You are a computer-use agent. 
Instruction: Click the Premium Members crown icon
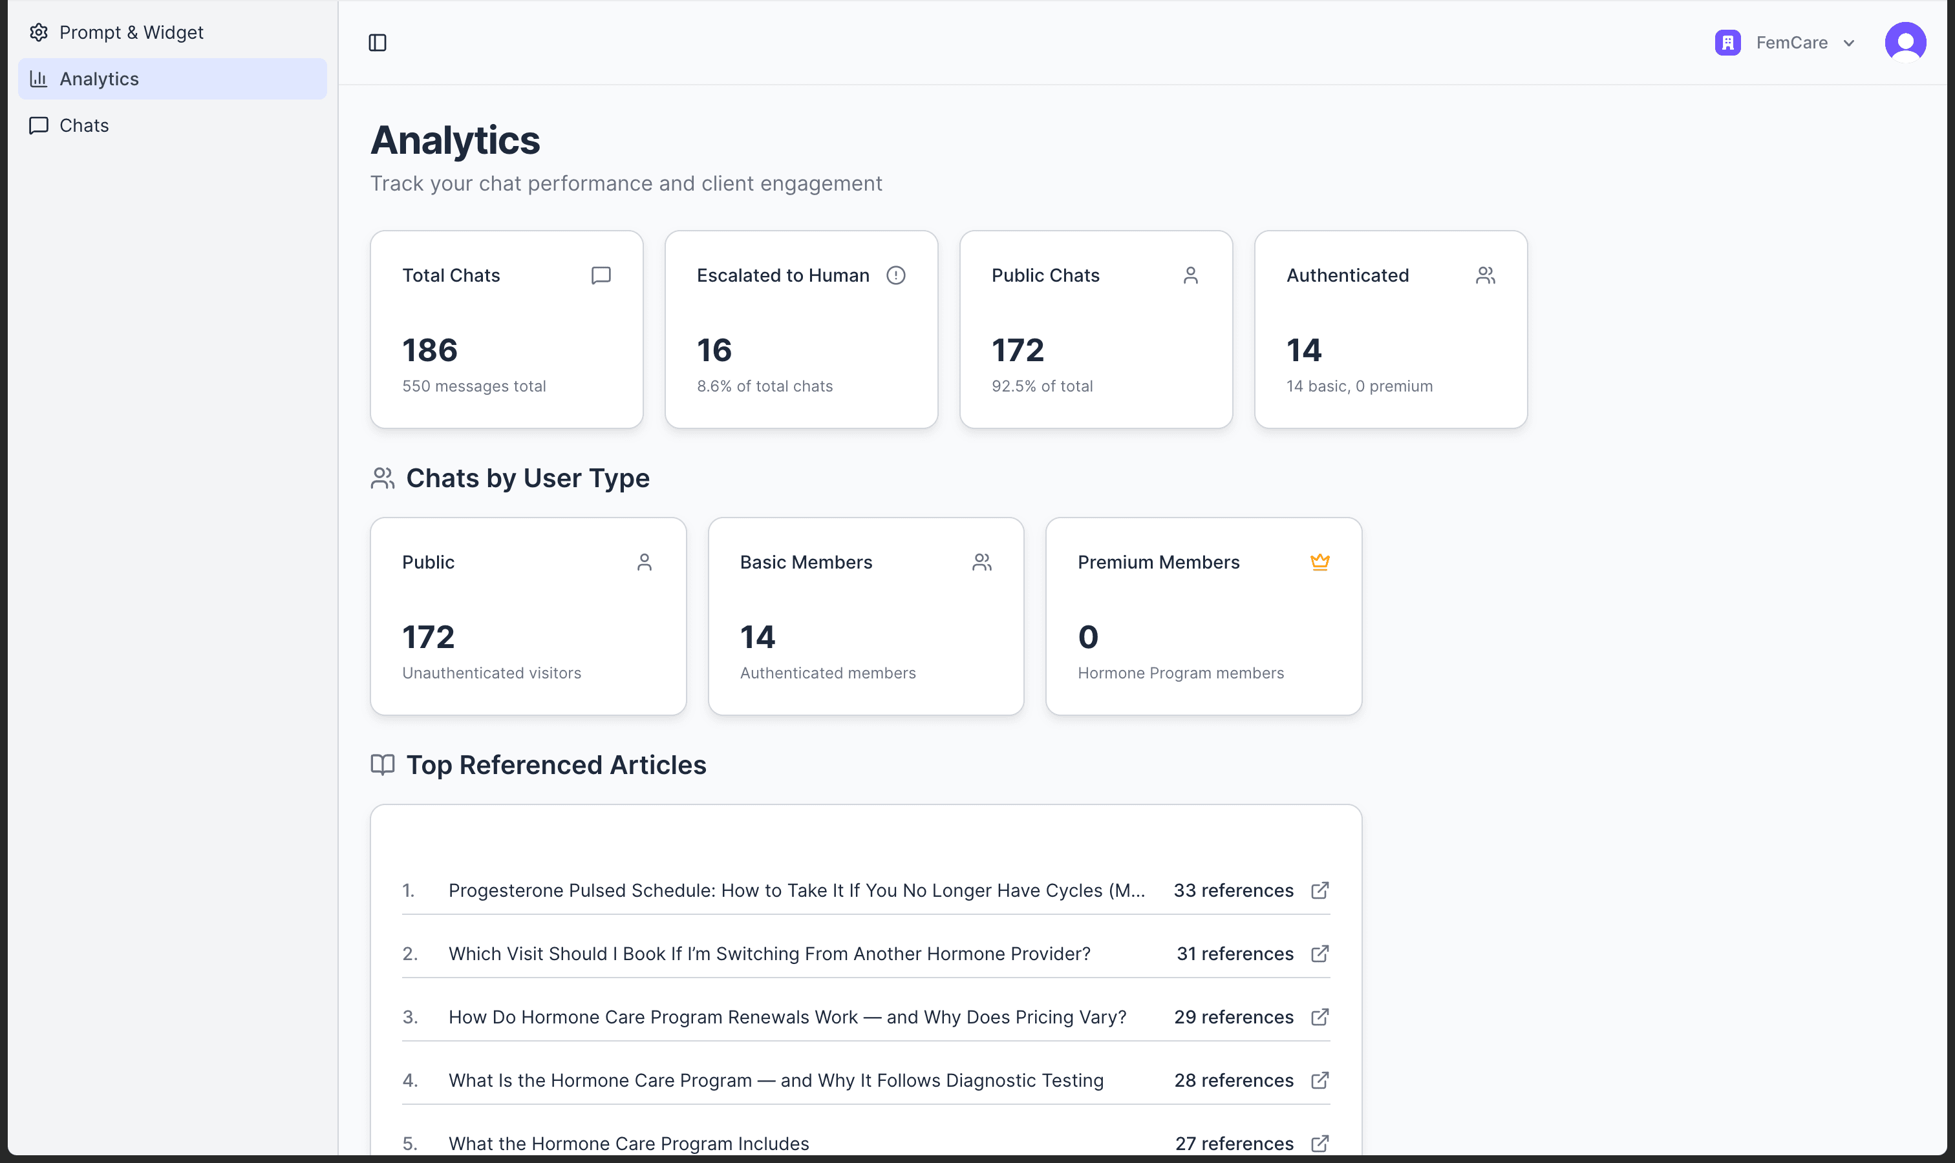pyautogui.click(x=1319, y=562)
